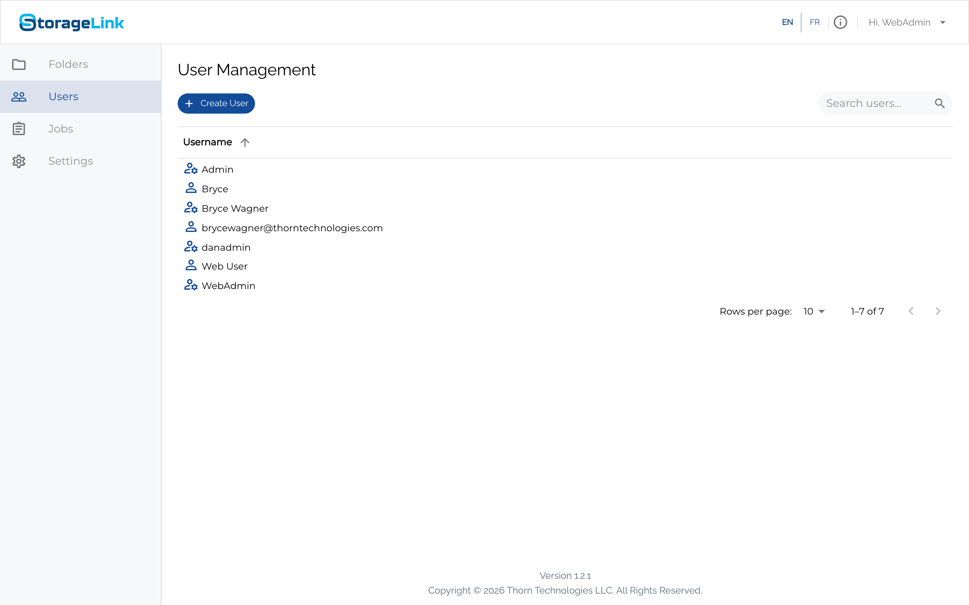Click the Version 1.2.1 footer text
The height and width of the screenshot is (605, 969).
[x=565, y=576]
